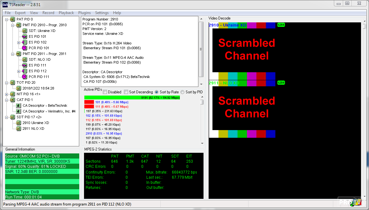
Task: Click the PAT PID 0 table icon
Action: click(12, 19)
